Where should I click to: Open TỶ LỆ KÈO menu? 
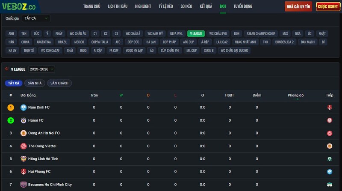[x=166, y=6]
